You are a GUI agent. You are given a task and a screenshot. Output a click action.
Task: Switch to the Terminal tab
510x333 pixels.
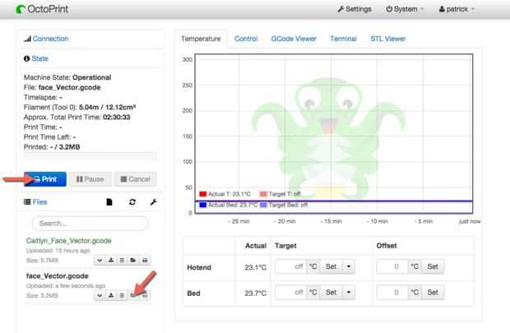click(x=343, y=39)
